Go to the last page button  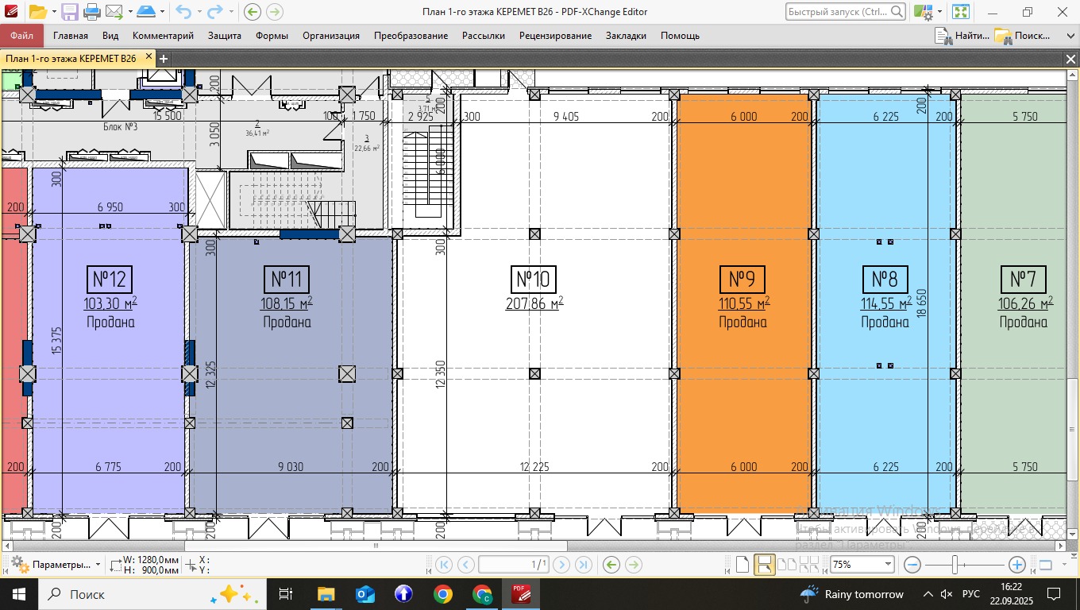tap(583, 565)
